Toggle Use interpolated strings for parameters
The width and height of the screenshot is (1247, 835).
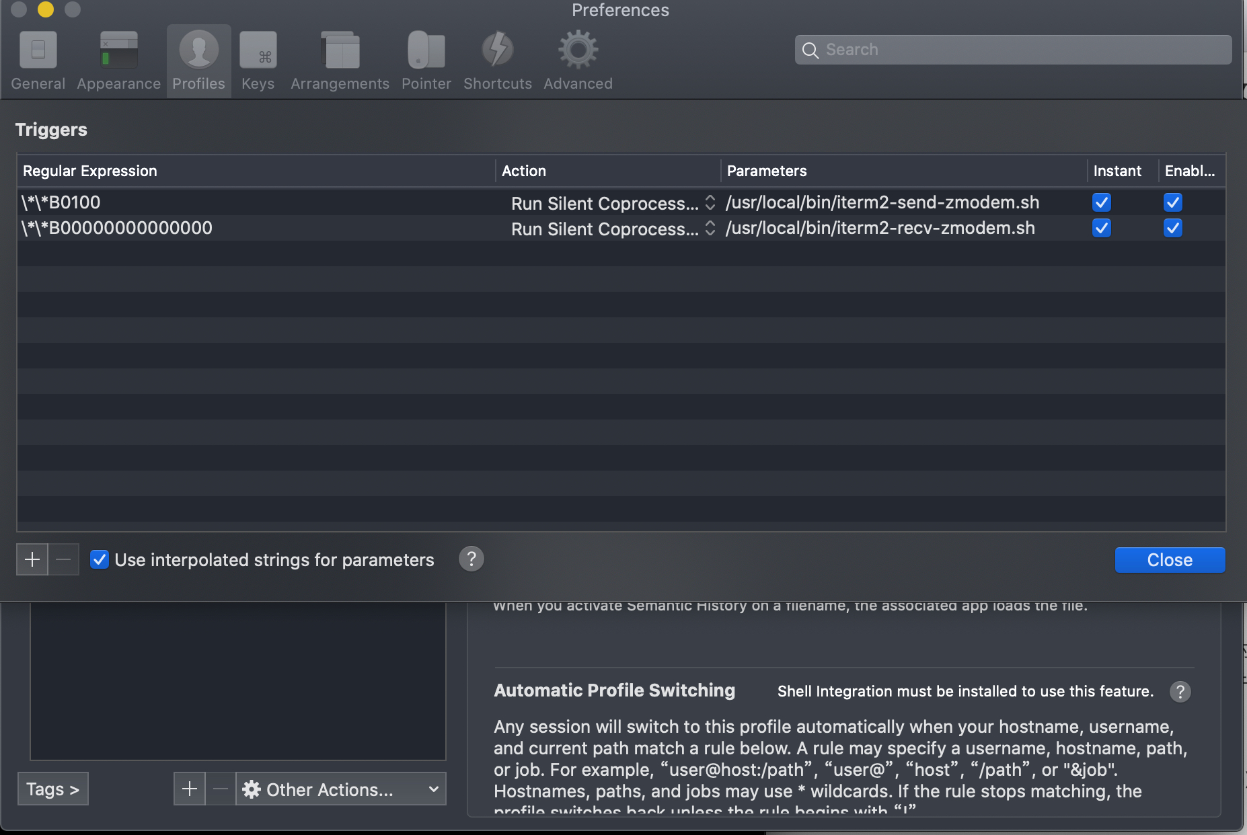(100, 559)
